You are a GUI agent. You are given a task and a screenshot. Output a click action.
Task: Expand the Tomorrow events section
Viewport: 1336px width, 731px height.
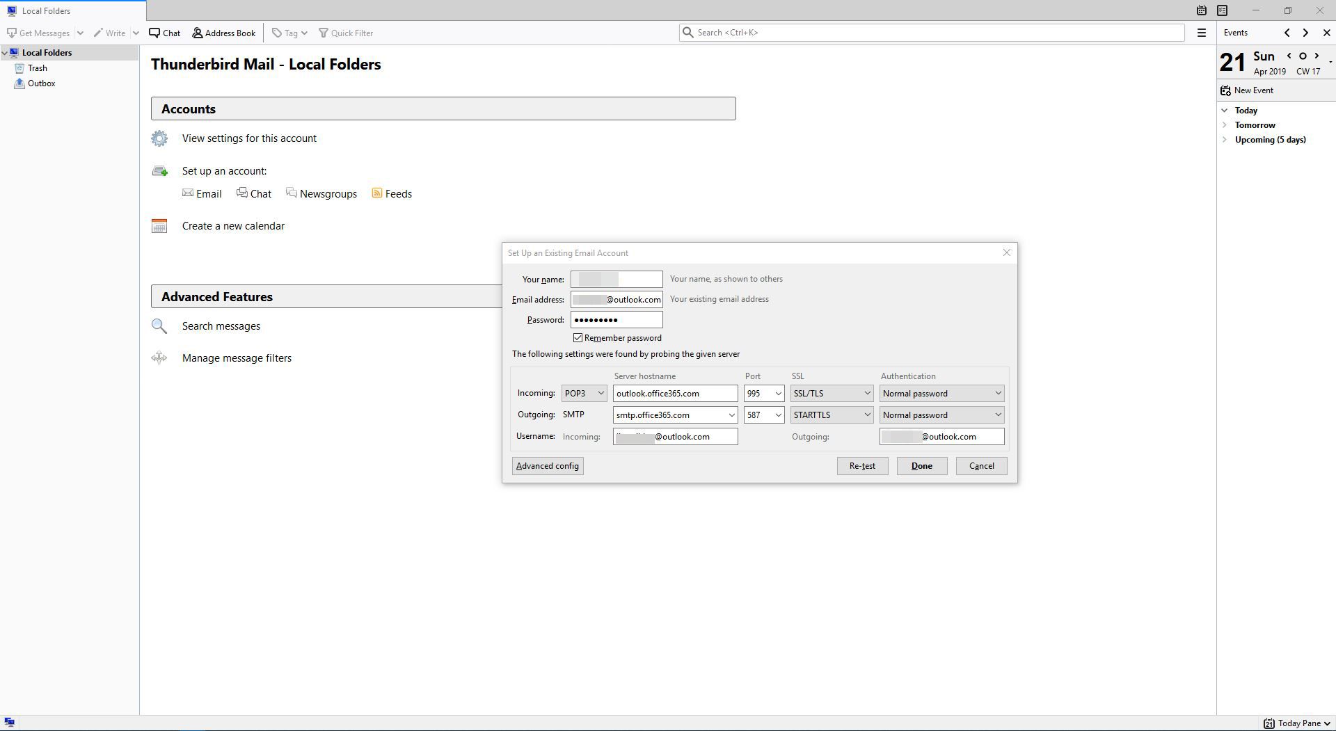coord(1224,125)
